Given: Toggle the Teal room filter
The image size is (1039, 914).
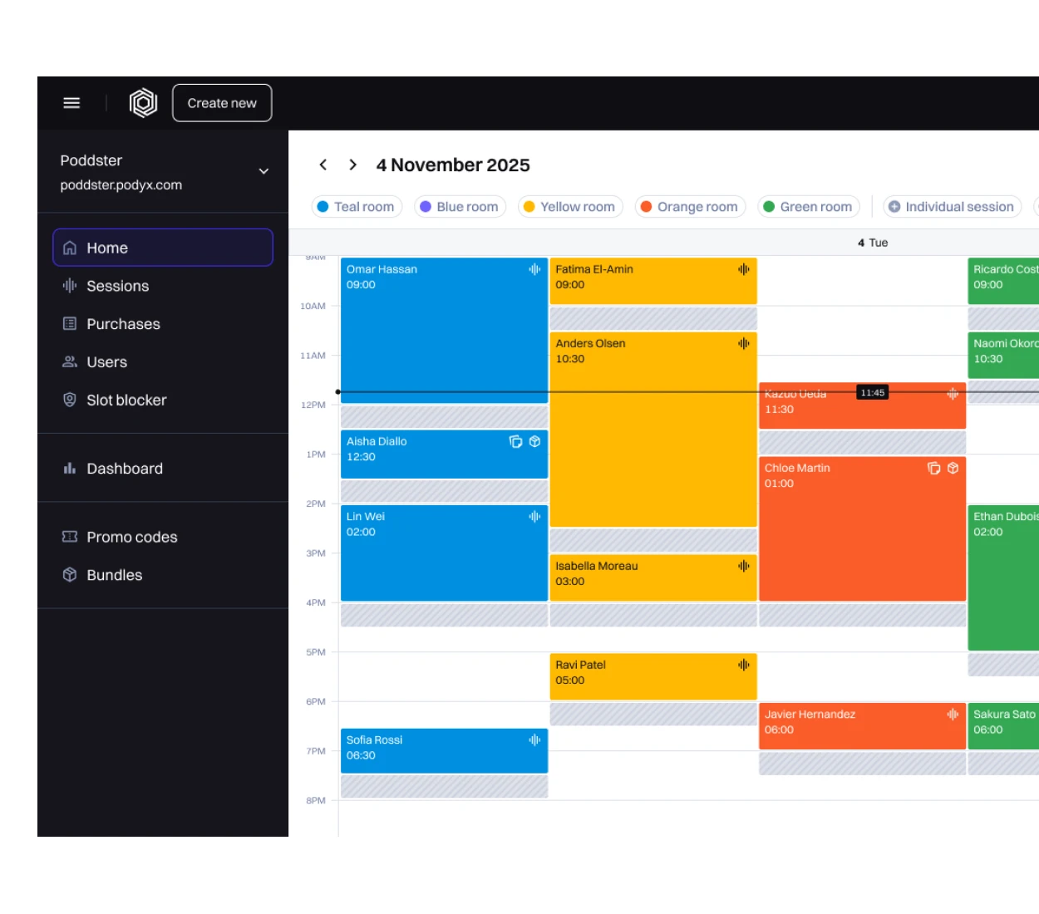Looking at the screenshot, I should [357, 206].
